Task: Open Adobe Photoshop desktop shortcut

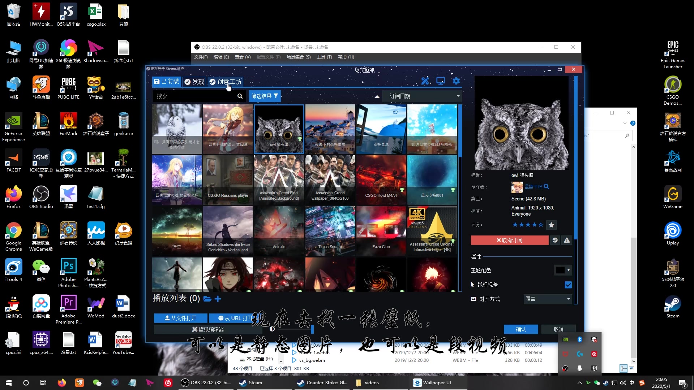Action: coord(68,273)
